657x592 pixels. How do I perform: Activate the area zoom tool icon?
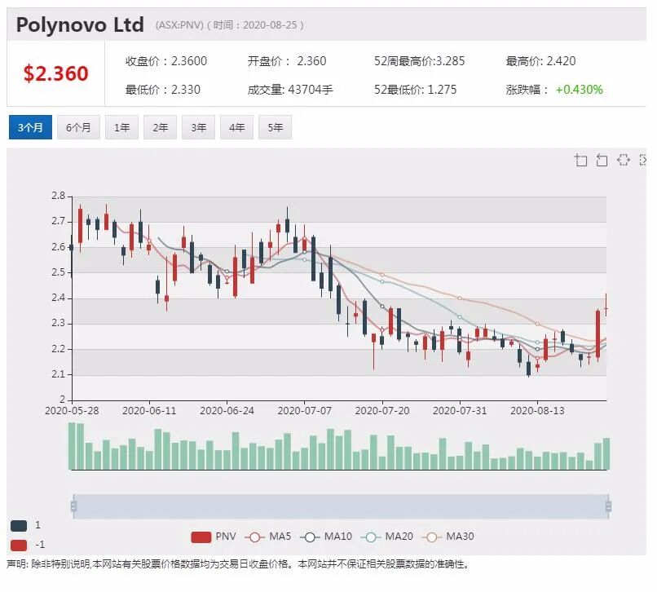(x=580, y=160)
